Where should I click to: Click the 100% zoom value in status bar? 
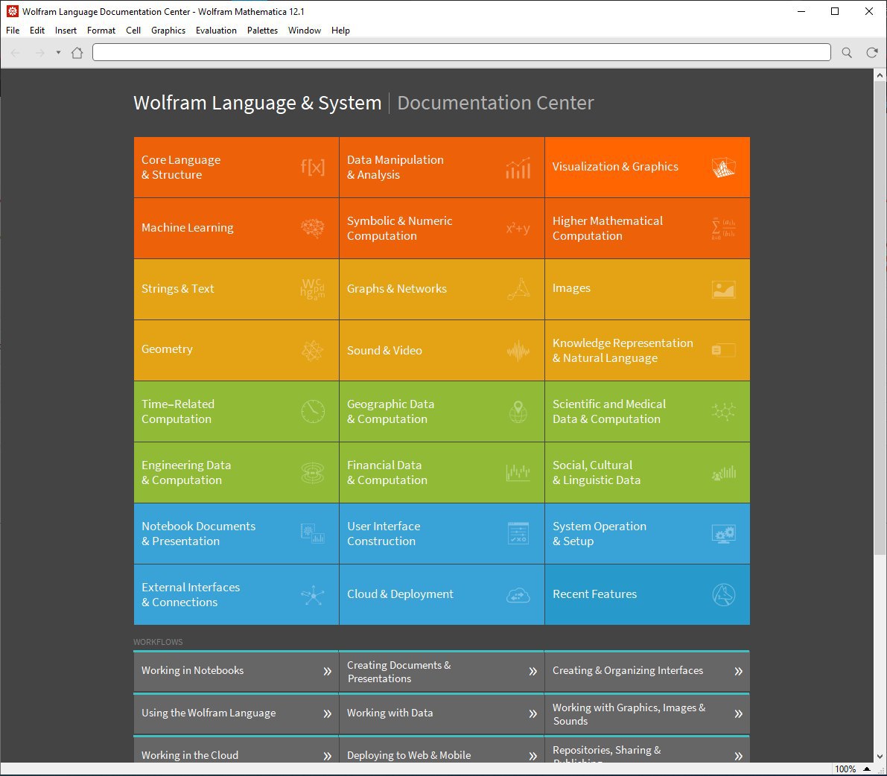[x=845, y=769]
